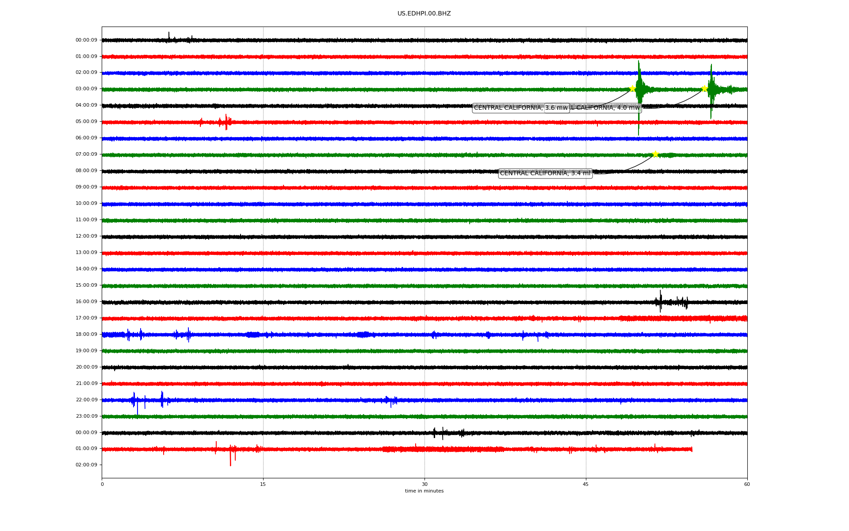Click the US.EDHPI.00.BHZ plot title
This screenshot has height=531, width=849.
pyautogui.click(x=424, y=14)
